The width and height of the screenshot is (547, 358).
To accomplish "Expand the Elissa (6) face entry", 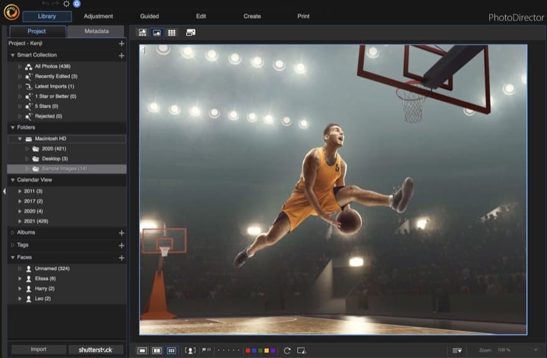I will pos(20,279).
